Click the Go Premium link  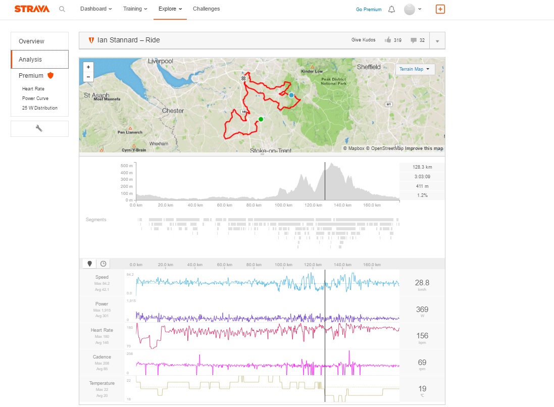[x=369, y=10]
